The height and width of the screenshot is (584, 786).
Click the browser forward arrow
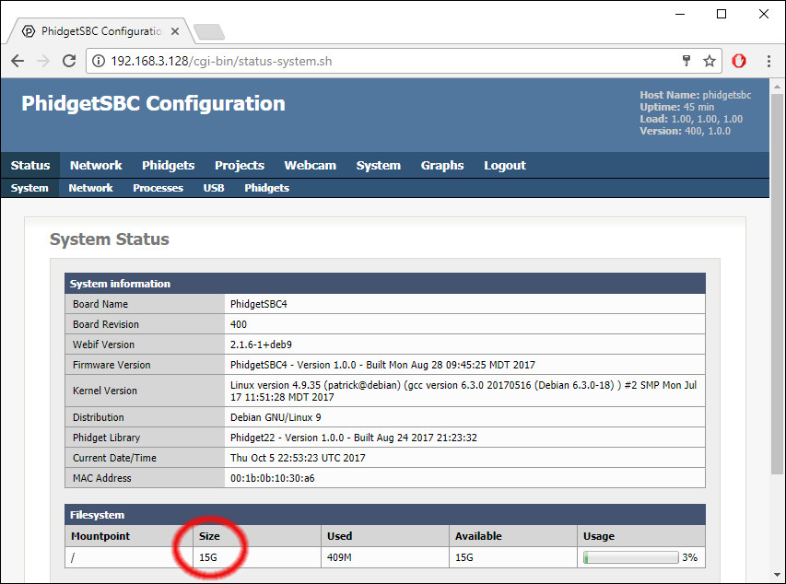(x=43, y=61)
